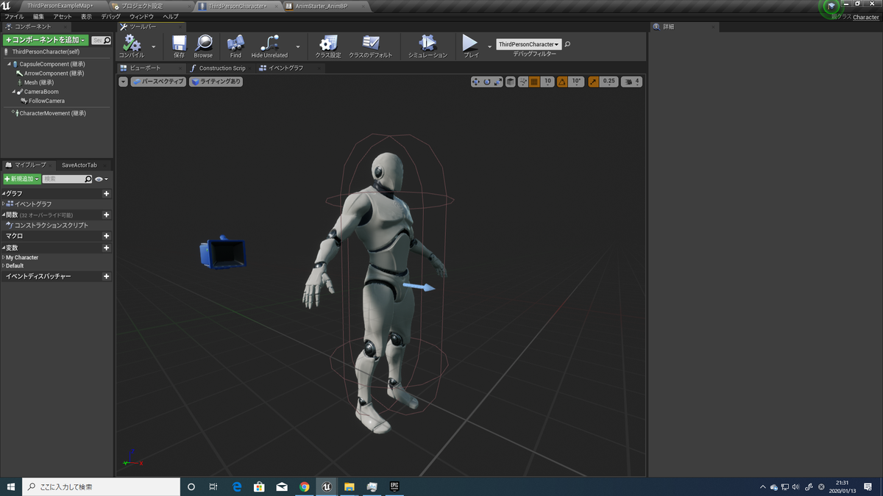The width and height of the screenshot is (883, 496).
Task: Open the ウィンドウ menu
Action: pyautogui.click(x=141, y=16)
